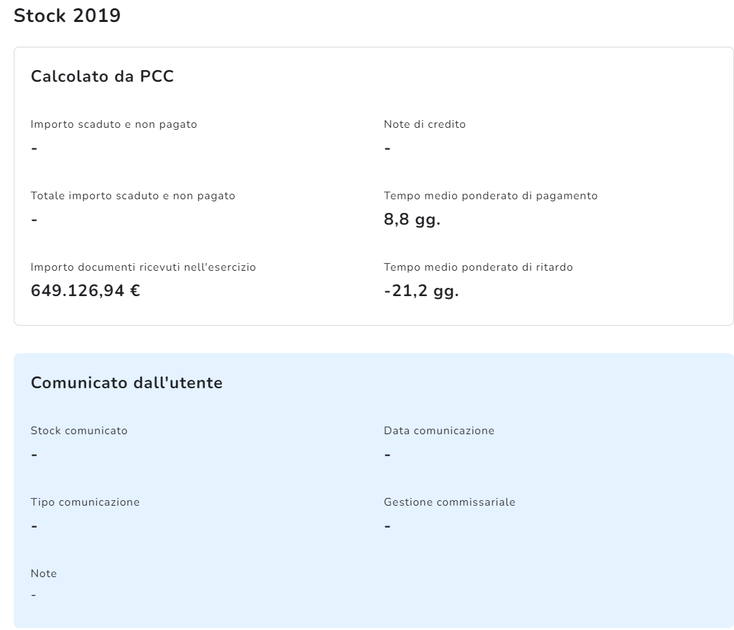Select the Calcolato da PCC section title

(102, 76)
